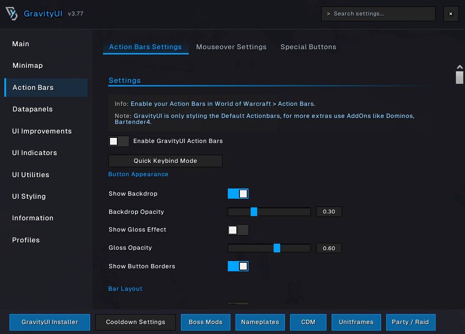465x334 pixels.
Task: Open the Datapanels sidebar section
Action: [32, 109]
